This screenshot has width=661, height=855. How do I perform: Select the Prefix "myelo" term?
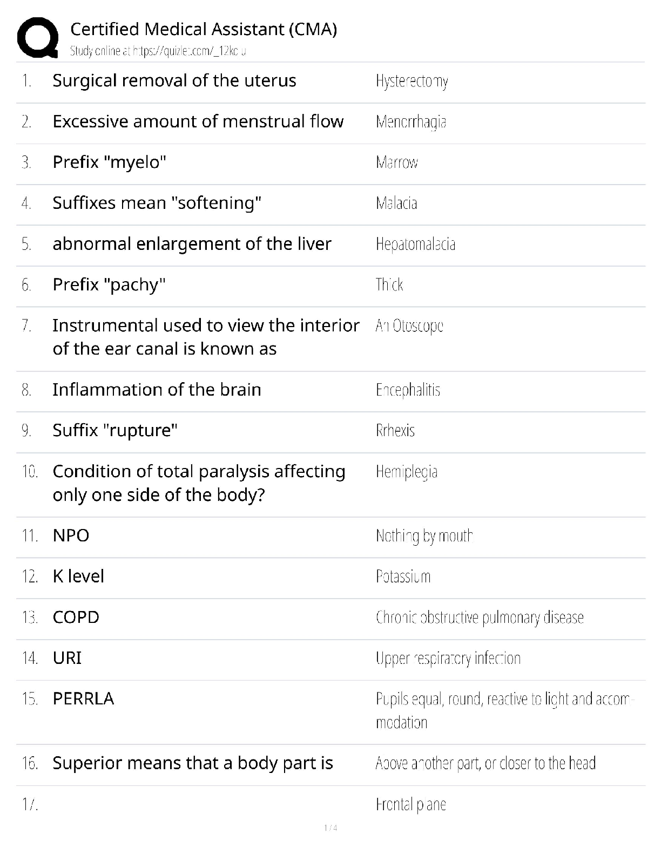coord(109,162)
